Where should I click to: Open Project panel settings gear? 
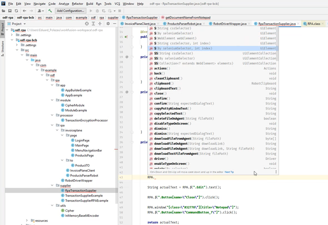[108, 24]
